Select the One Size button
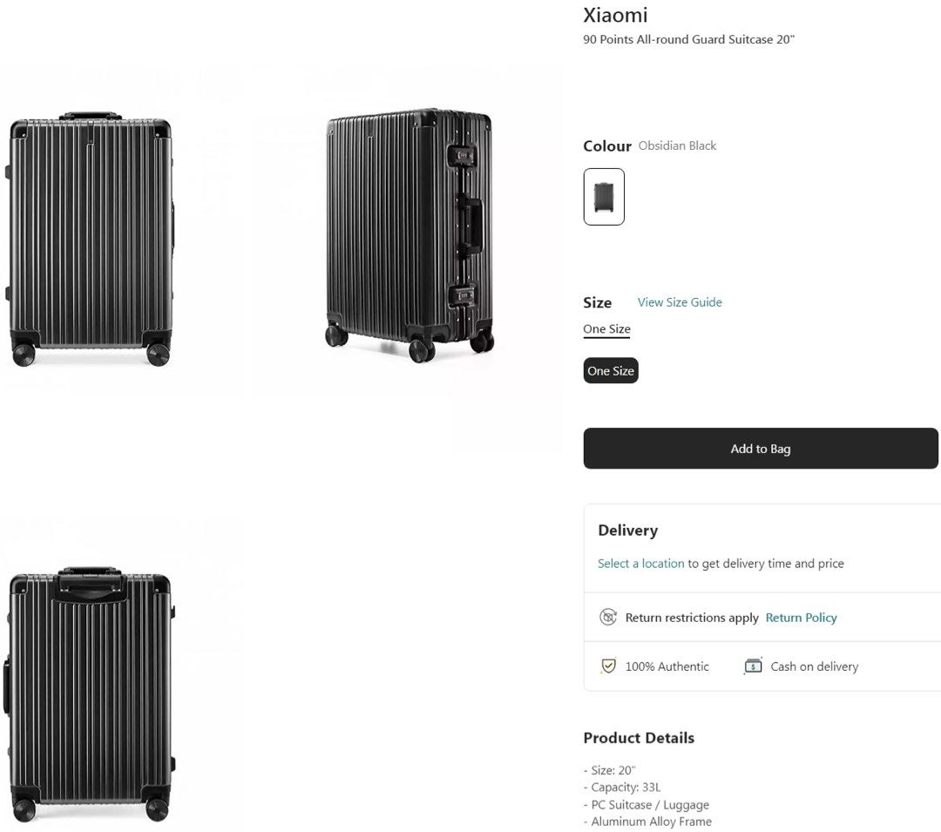The image size is (941, 832). coord(610,370)
